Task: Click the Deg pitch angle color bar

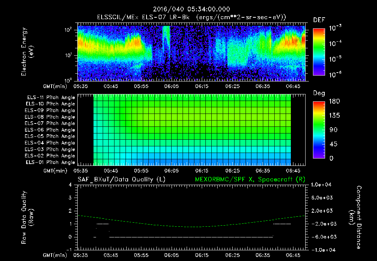Action: point(319,130)
